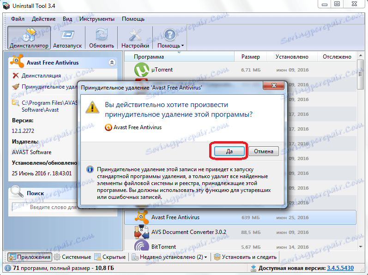Click the июн 25, 2016 install date
This screenshot has width=368, height=275.
pos(292,218)
